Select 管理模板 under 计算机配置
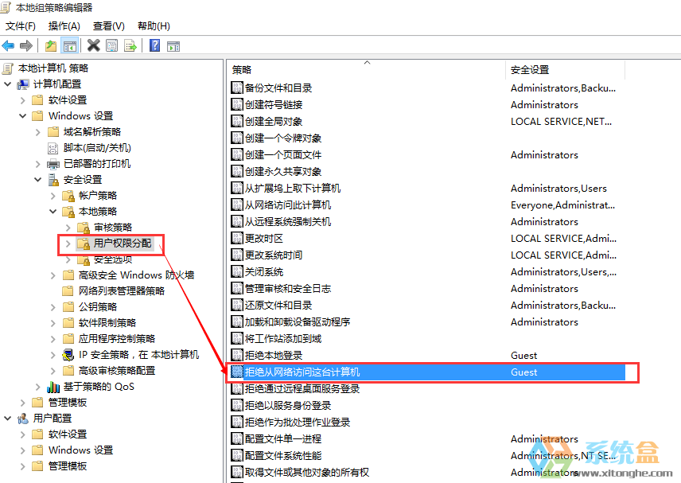The width and height of the screenshot is (681, 483). 68,403
